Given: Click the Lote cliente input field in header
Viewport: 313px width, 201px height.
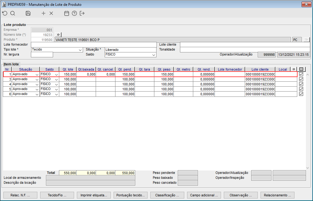Looking at the screenshot, I should (x=245, y=44).
